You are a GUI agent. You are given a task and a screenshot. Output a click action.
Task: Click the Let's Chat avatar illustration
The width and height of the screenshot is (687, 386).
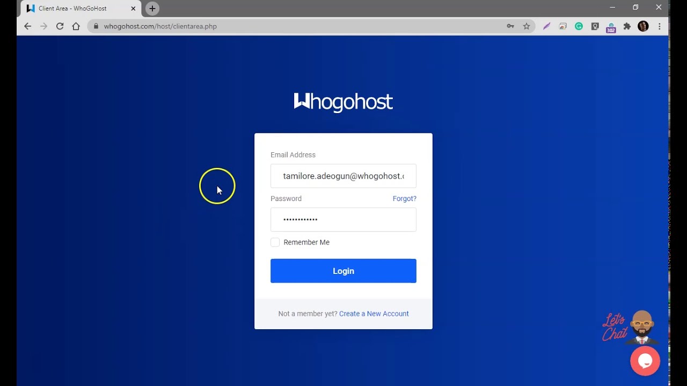point(631,327)
